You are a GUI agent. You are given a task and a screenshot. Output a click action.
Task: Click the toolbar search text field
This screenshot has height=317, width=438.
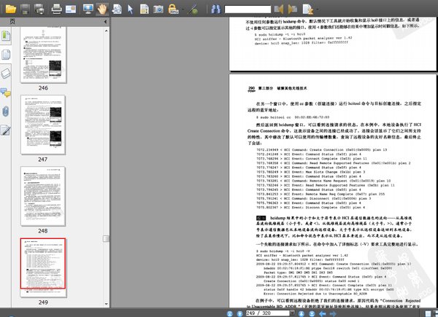pyautogui.click(x=247, y=9)
